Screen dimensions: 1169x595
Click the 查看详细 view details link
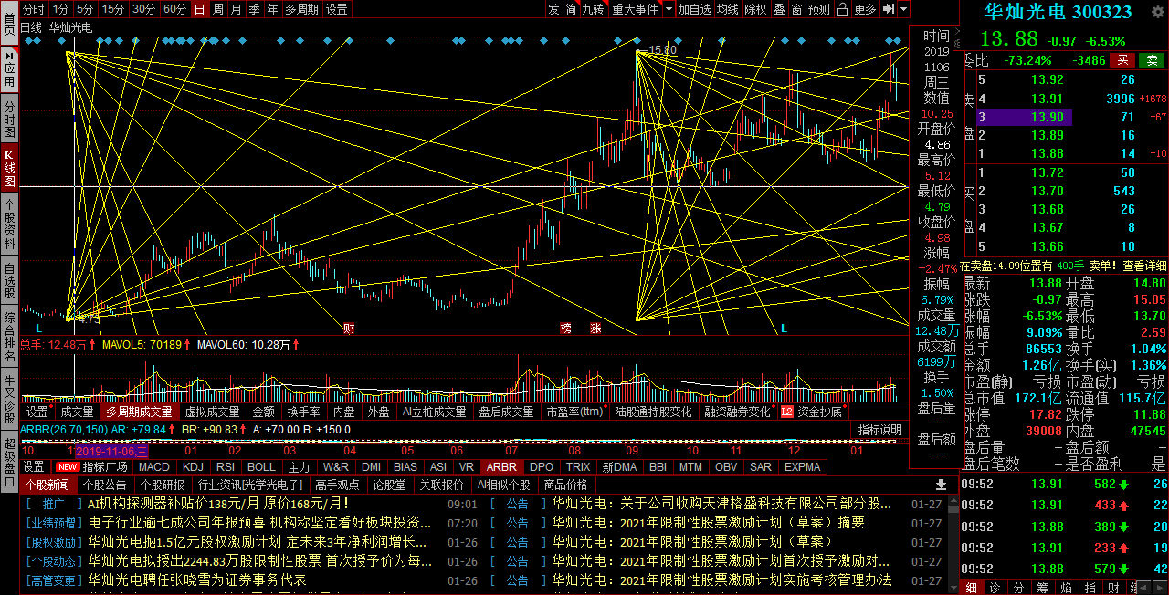click(x=1144, y=266)
